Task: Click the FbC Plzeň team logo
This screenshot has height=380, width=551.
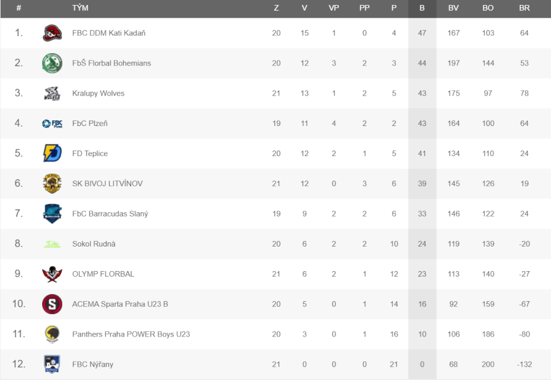Action: pyautogui.click(x=52, y=124)
